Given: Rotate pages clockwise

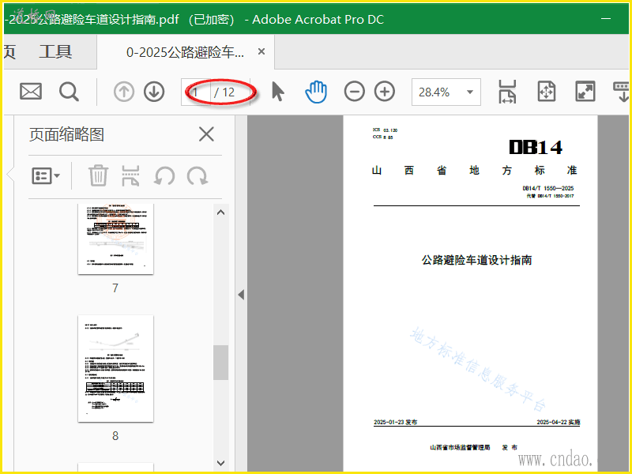Looking at the screenshot, I should [x=197, y=176].
